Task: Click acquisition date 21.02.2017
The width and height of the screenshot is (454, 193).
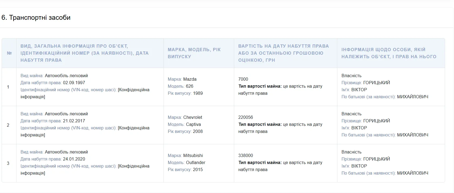Action: [x=74, y=121]
